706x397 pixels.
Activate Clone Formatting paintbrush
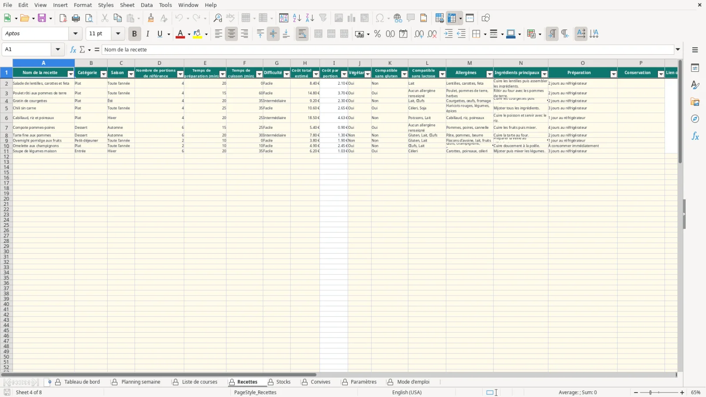tap(151, 18)
